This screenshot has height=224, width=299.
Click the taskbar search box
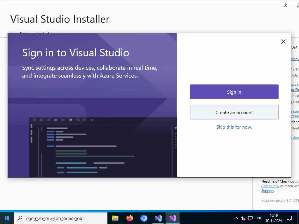tap(61, 218)
